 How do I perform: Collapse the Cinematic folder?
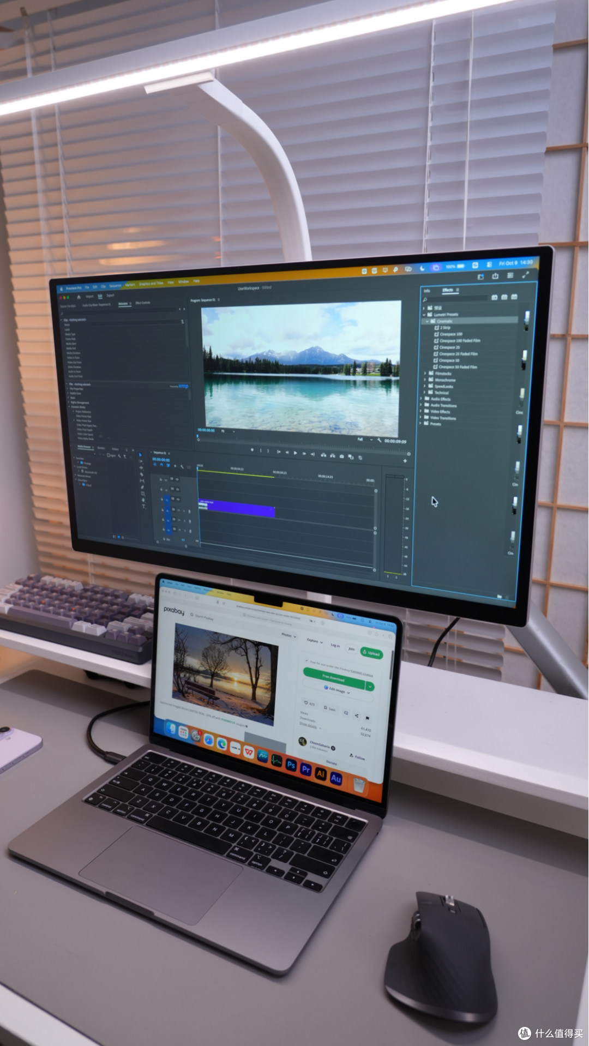(x=427, y=321)
